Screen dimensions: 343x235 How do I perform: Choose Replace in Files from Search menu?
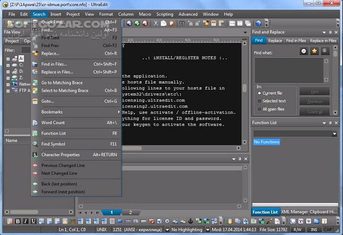point(76,72)
